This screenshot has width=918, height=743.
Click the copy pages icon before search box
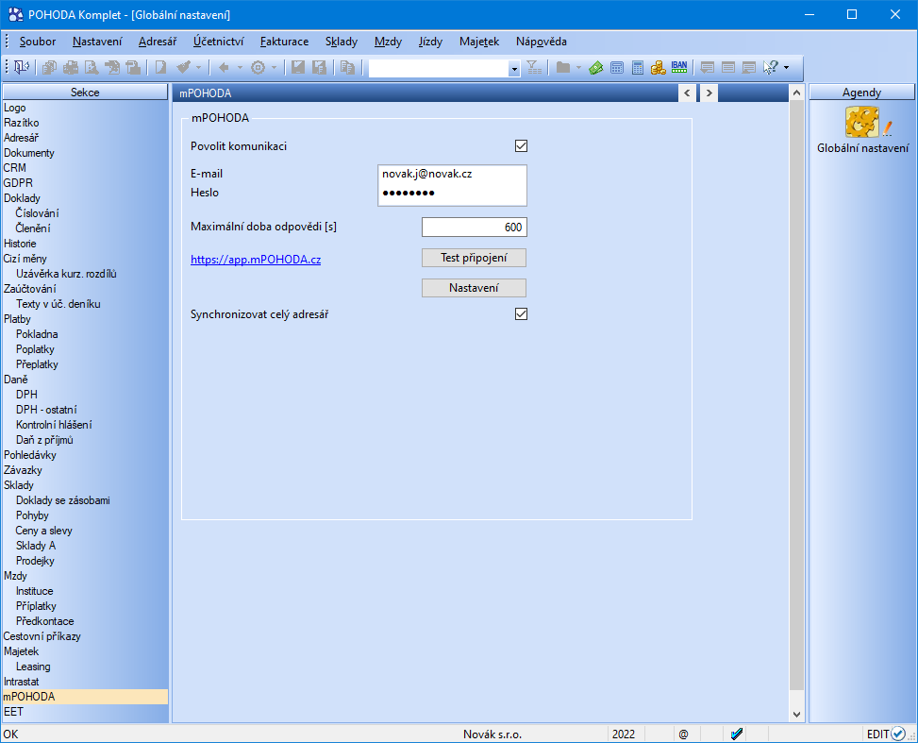tap(348, 67)
